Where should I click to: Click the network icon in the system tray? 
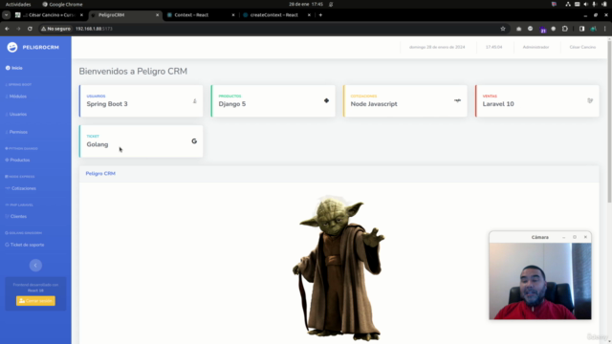point(568,4)
